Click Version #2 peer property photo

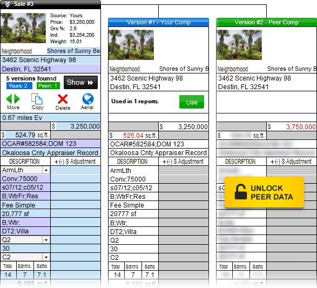coord(239,45)
